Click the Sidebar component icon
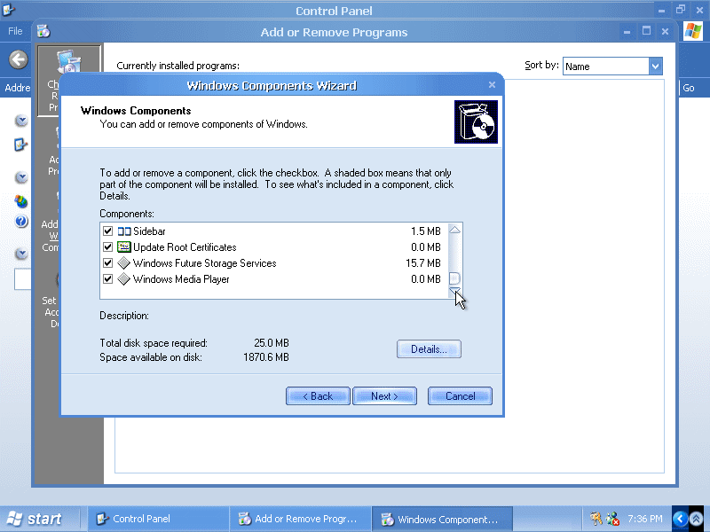 124,231
